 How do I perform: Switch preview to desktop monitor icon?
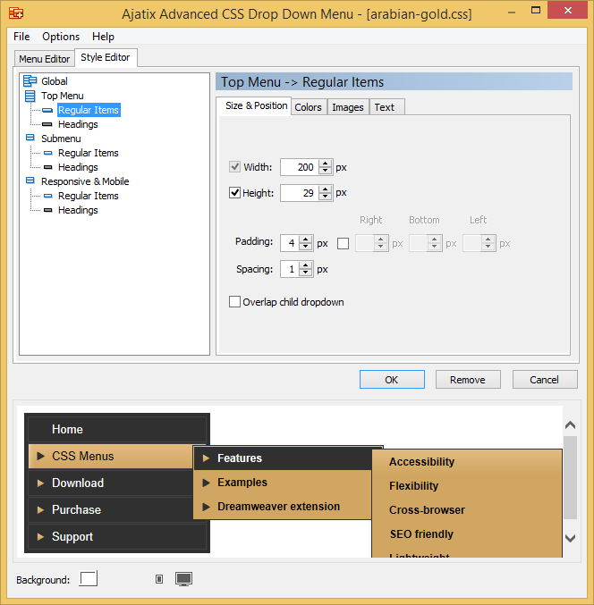[184, 579]
